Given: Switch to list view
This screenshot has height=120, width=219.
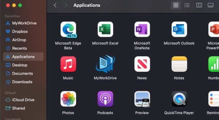Looking at the screenshot, I should (187, 5).
